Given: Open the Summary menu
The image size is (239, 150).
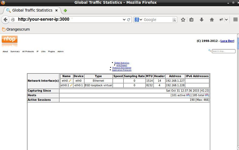Looking at the screenshot, I should coord(15,52).
